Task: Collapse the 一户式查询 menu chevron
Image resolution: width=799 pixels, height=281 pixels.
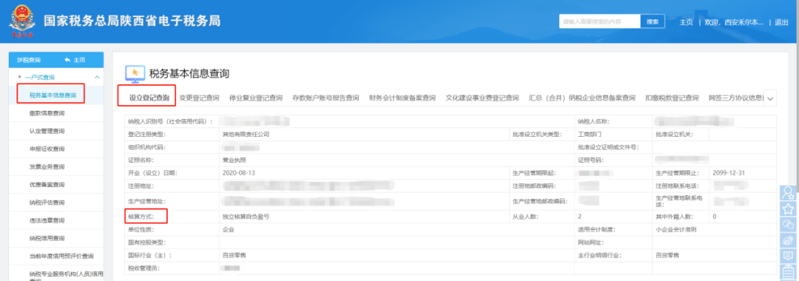Action: coord(97,78)
